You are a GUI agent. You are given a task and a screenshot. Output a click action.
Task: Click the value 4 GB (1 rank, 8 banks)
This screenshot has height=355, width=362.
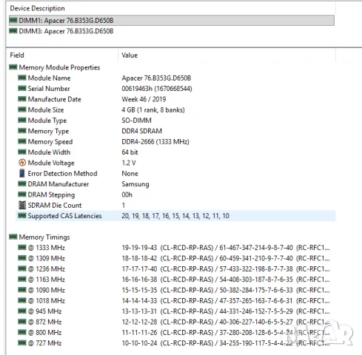[x=153, y=110]
